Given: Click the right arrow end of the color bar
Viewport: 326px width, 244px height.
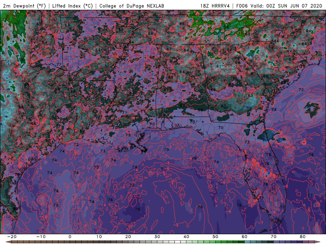Looking at the screenshot, I should click(x=318, y=242).
